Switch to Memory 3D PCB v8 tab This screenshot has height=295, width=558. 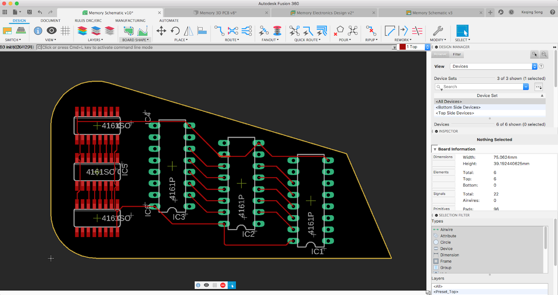point(218,13)
